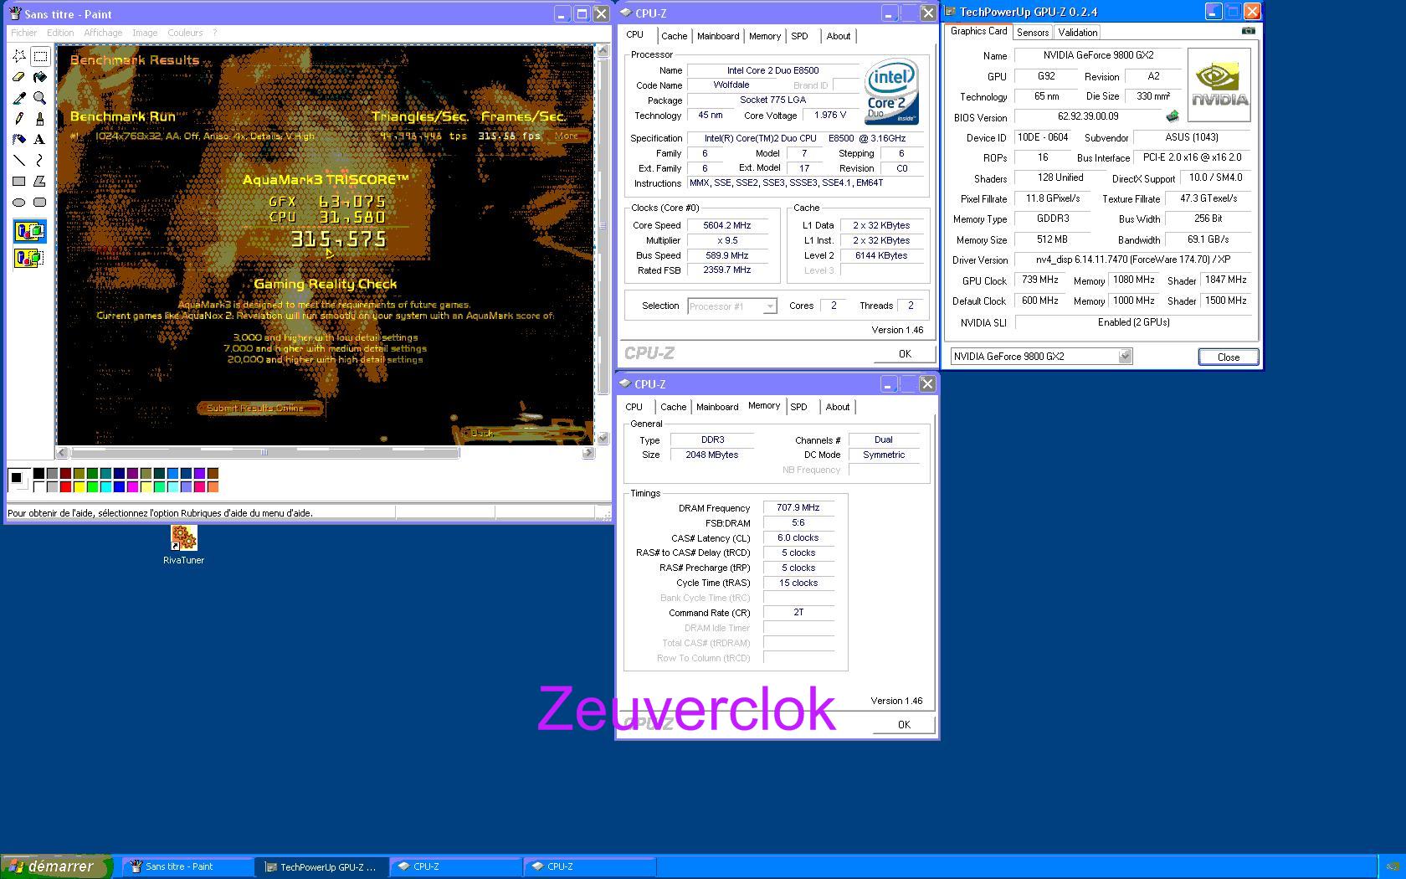Open the Couleurs menu in Paint
Screen dimensions: 1406x879
click(185, 33)
